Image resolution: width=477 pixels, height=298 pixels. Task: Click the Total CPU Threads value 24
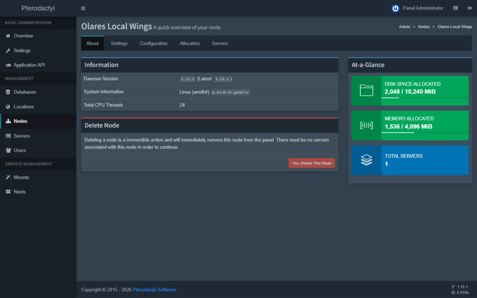tap(182, 105)
